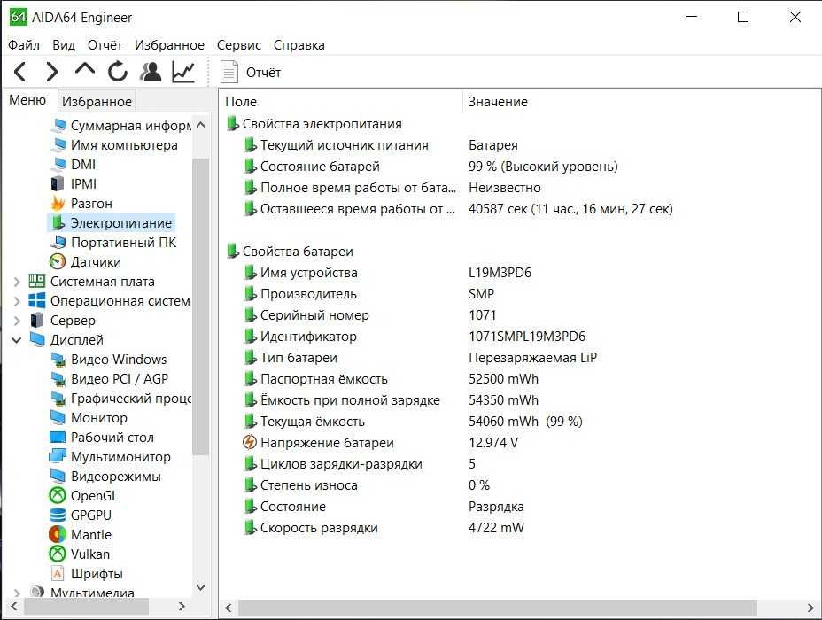The image size is (822, 620).
Task: Expand the Мультимедиа tree node
Action: (x=17, y=593)
